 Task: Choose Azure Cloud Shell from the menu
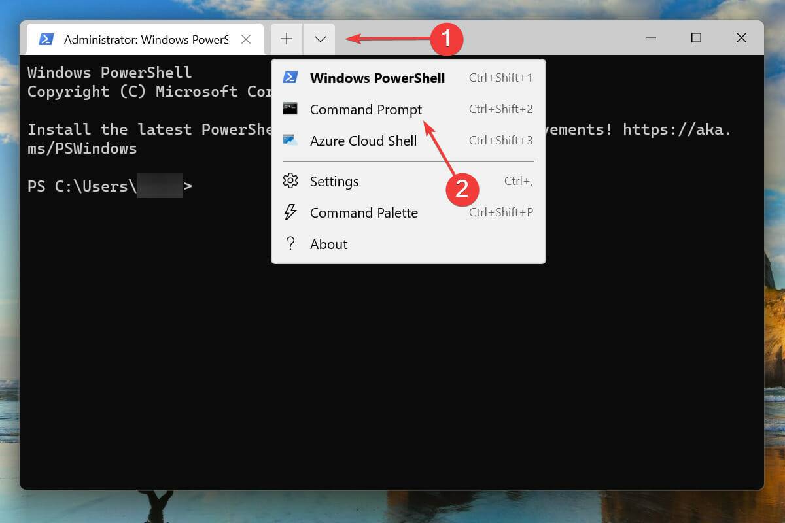[x=408, y=141]
